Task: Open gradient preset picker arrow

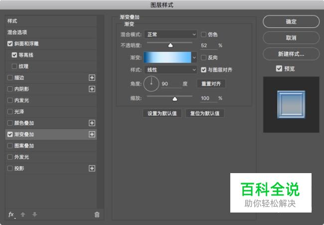Action: (194, 57)
